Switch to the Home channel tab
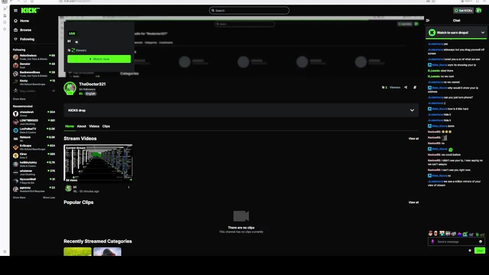This screenshot has height=275, width=489. click(x=70, y=126)
